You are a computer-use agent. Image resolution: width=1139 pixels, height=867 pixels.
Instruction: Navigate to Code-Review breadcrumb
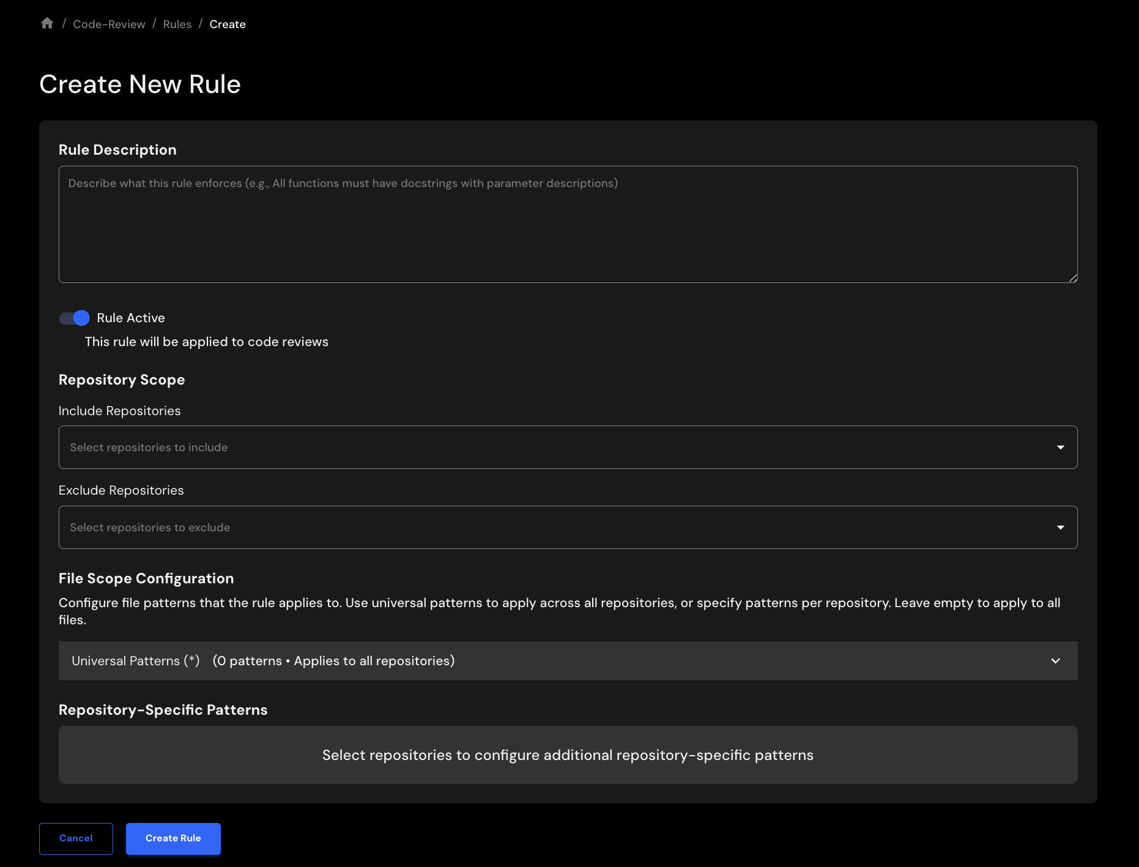(x=109, y=24)
